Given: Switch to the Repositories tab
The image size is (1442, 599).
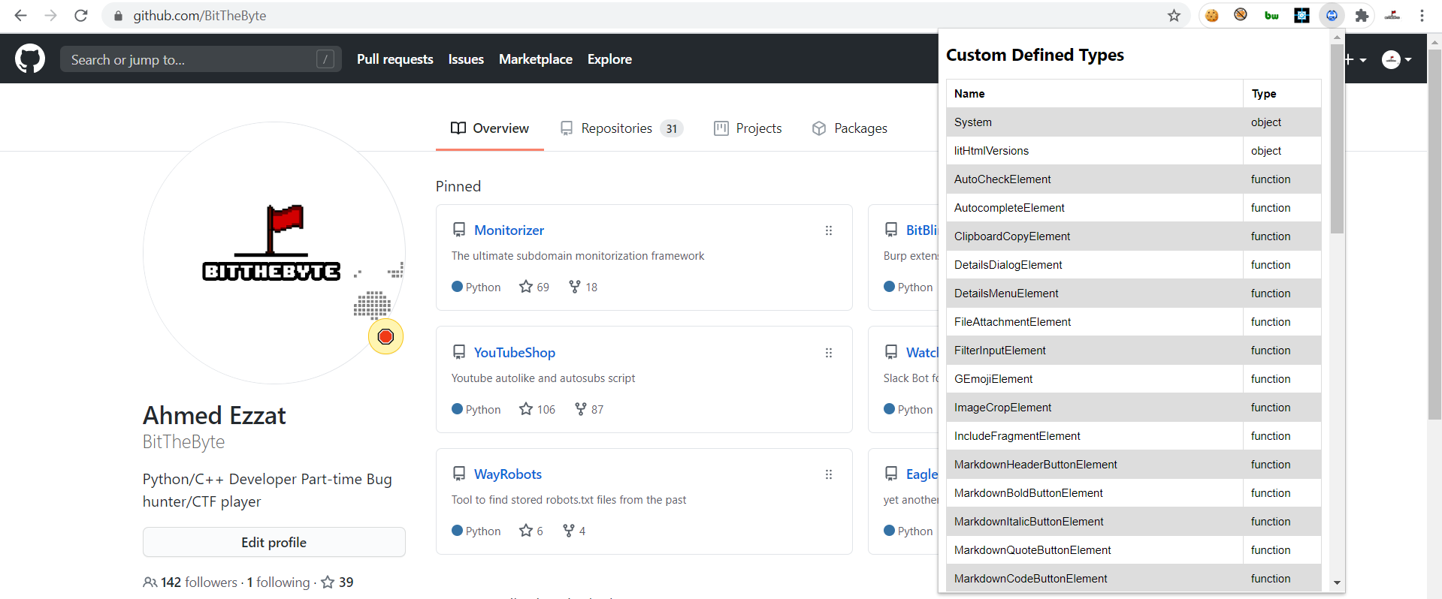Looking at the screenshot, I should (621, 128).
